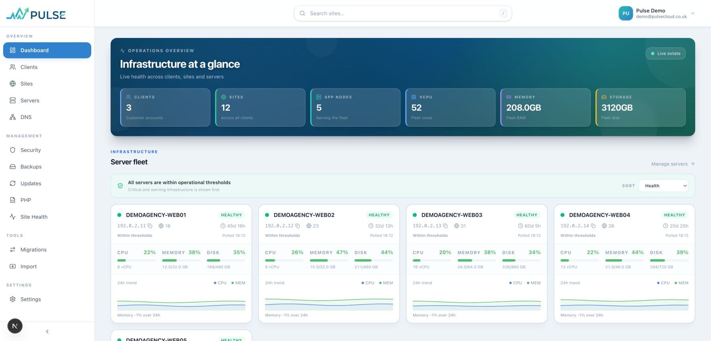The image size is (711, 341).
Task: Click the PU avatar
Action: (626, 13)
